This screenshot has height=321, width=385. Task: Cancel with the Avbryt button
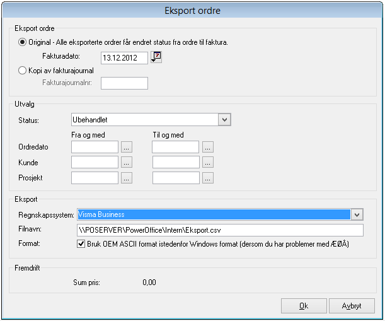pyautogui.click(x=352, y=306)
